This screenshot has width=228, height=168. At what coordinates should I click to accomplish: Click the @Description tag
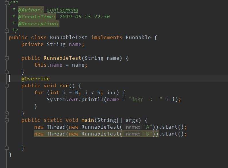(39, 24)
